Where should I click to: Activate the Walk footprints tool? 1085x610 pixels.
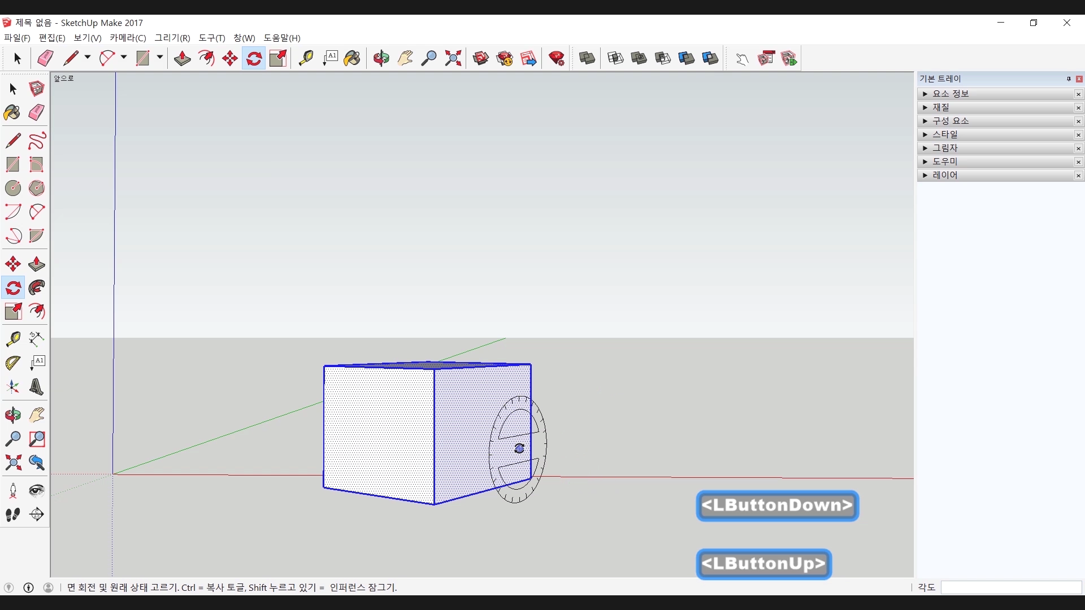coord(12,515)
